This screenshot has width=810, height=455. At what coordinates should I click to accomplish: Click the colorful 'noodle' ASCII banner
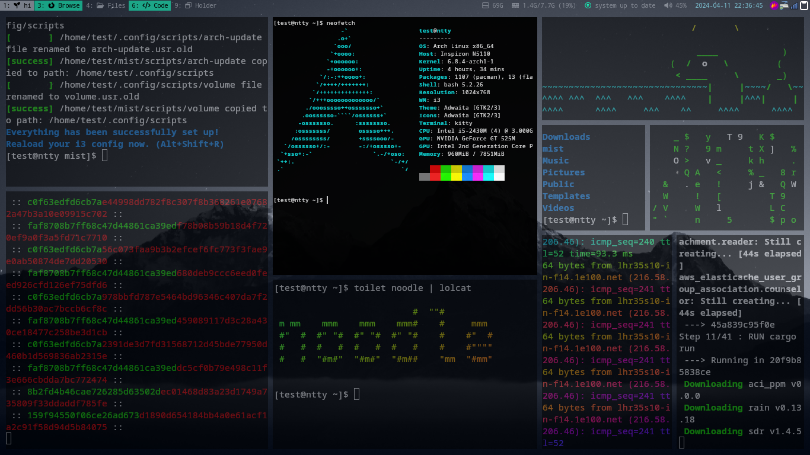(385, 335)
